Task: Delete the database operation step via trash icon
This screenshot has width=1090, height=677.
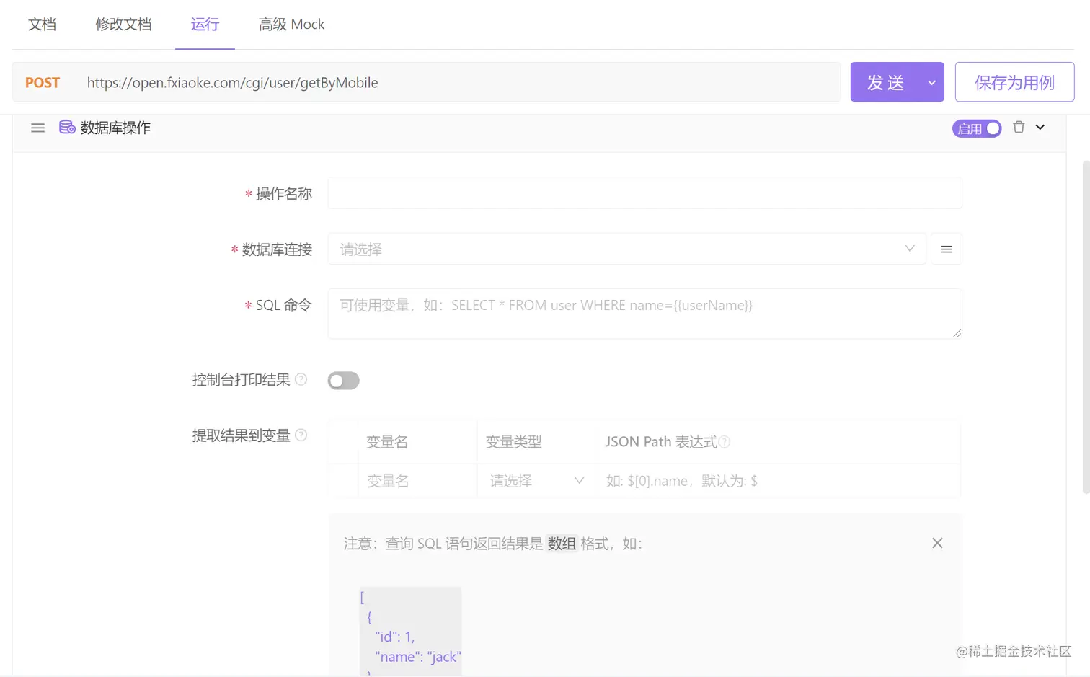Action: 1019,127
